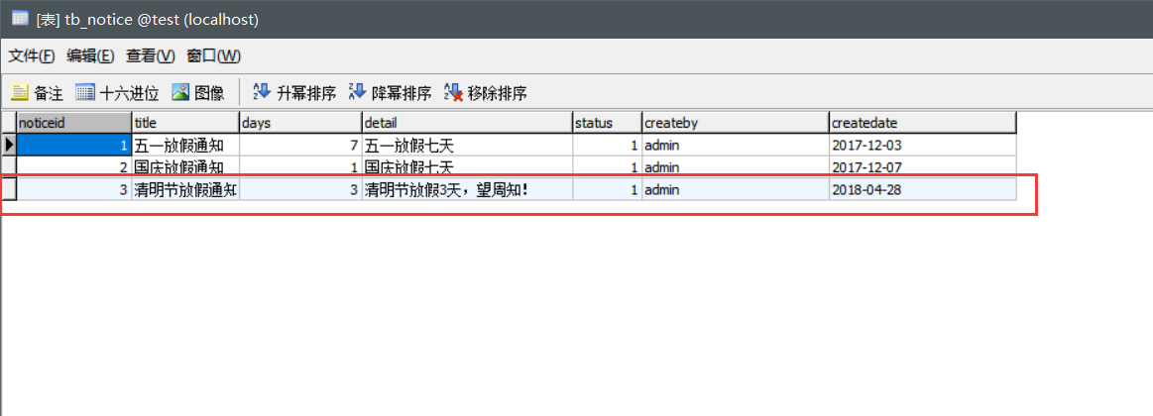The width and height of the screenshot is (1153, 416).
Task: Click detail cell 清明节放假3天，望周知!
Action: [467, 189]
